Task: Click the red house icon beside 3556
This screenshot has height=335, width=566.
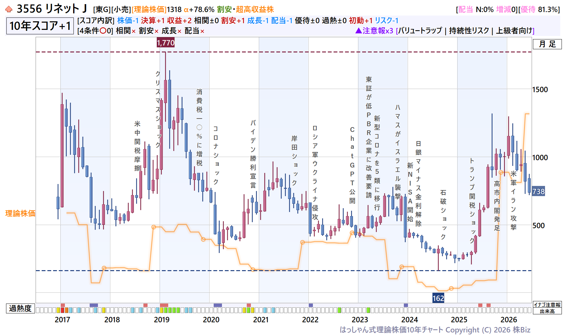Action: click(9, 9)
